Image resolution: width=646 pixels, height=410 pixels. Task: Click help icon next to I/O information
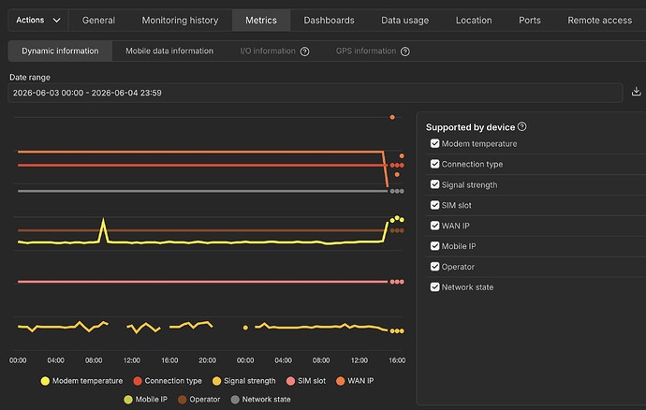[x=304, y=51]
